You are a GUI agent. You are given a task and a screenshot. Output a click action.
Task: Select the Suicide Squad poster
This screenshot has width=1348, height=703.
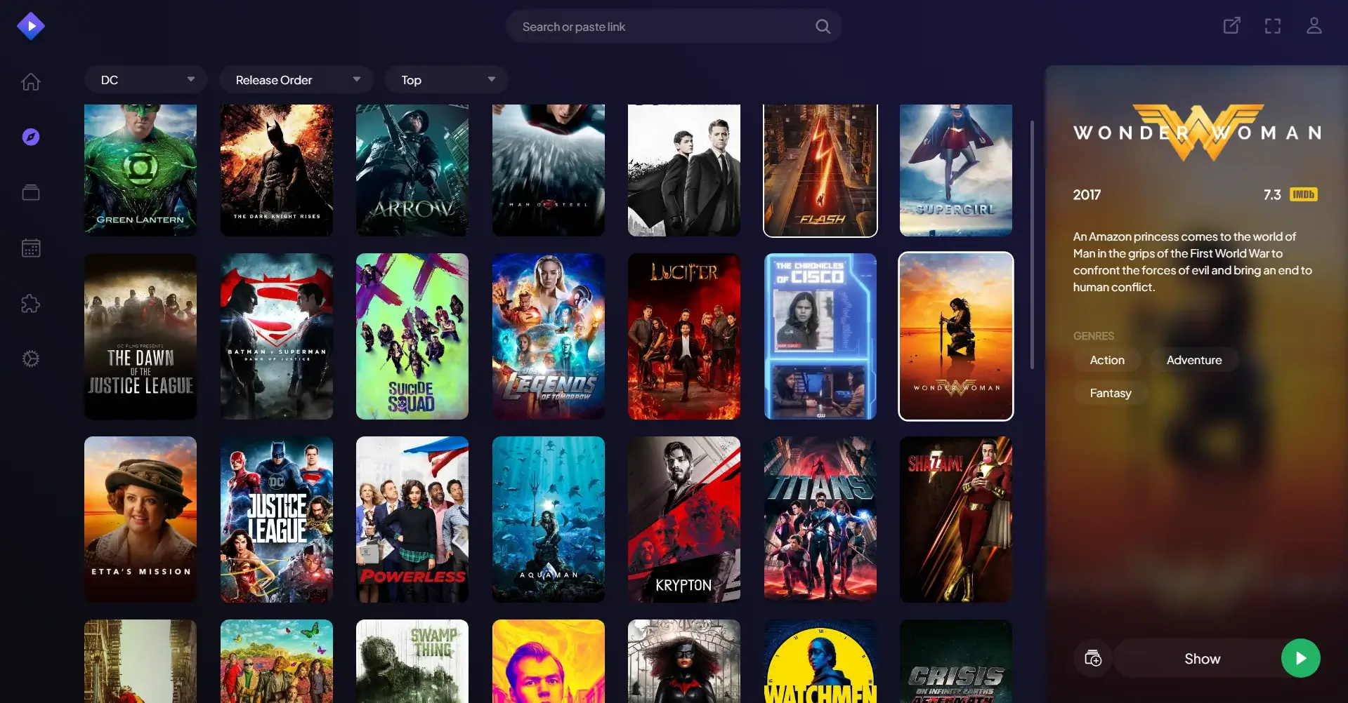point(412,337)
